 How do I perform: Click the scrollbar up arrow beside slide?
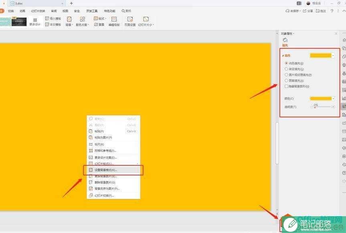click(x=277, y=34)
